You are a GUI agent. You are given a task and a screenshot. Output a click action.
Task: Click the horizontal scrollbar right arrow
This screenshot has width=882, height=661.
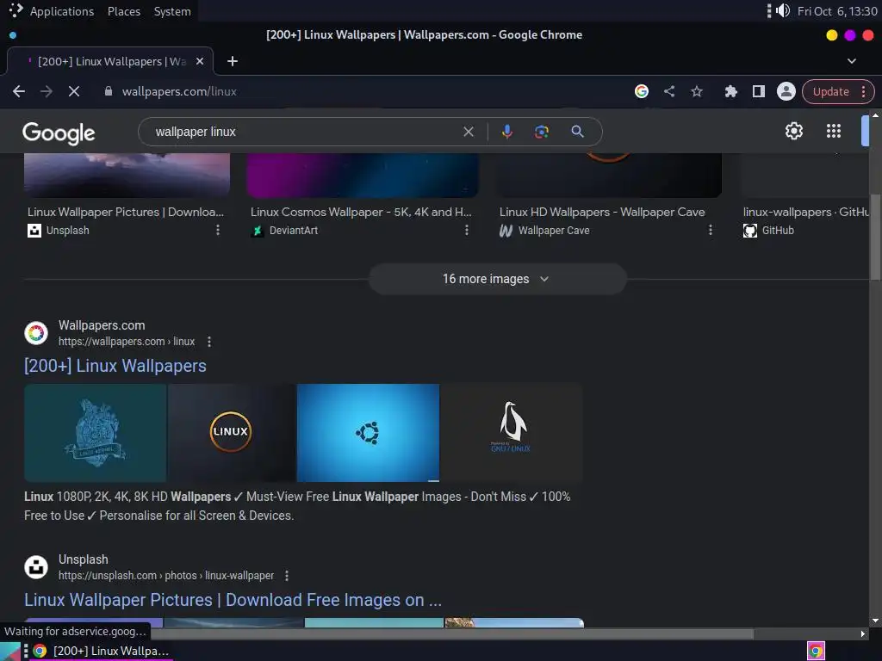click(x=863, y=634)
